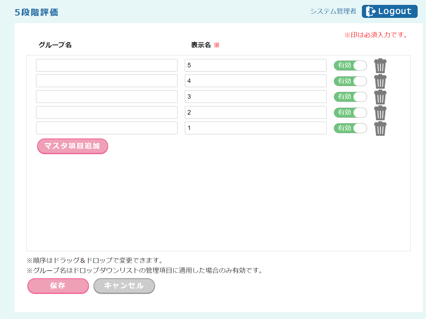Focus the group name field in first row
This screenshot has width=426, height=319.
[x=107, y=65]
